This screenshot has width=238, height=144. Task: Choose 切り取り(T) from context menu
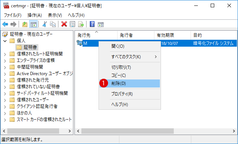click(x=130, y=67)
